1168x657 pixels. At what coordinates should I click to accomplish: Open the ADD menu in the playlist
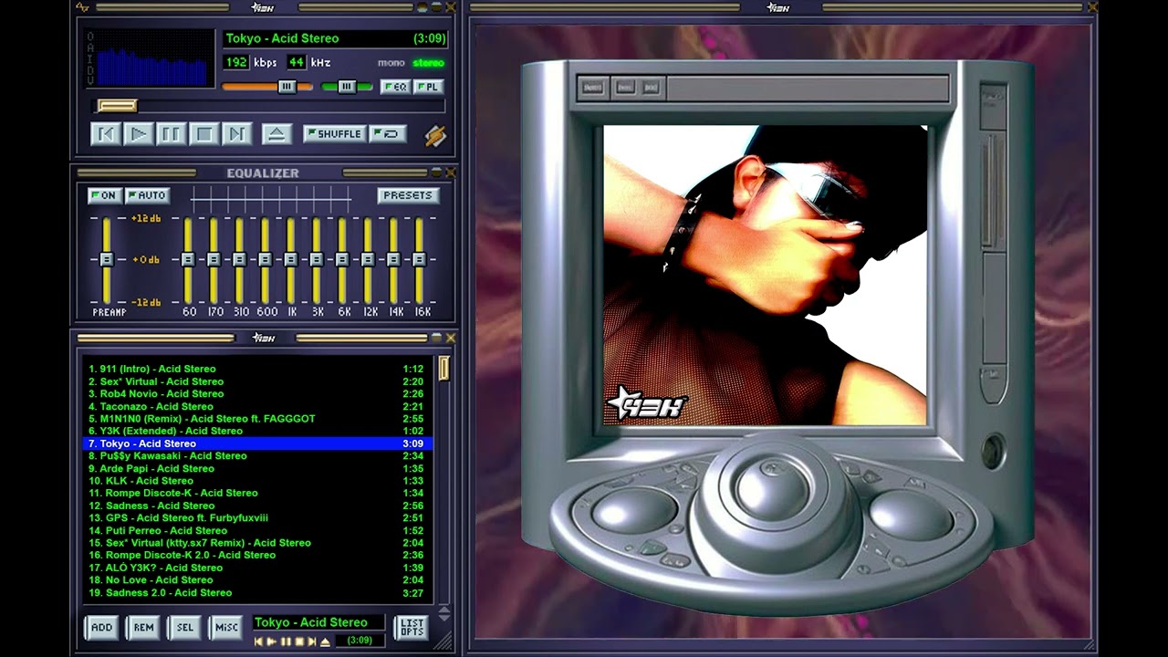click(102, 628)
